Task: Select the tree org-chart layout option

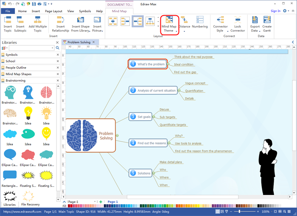Action: pyautogui.click(x=150, y=21)
